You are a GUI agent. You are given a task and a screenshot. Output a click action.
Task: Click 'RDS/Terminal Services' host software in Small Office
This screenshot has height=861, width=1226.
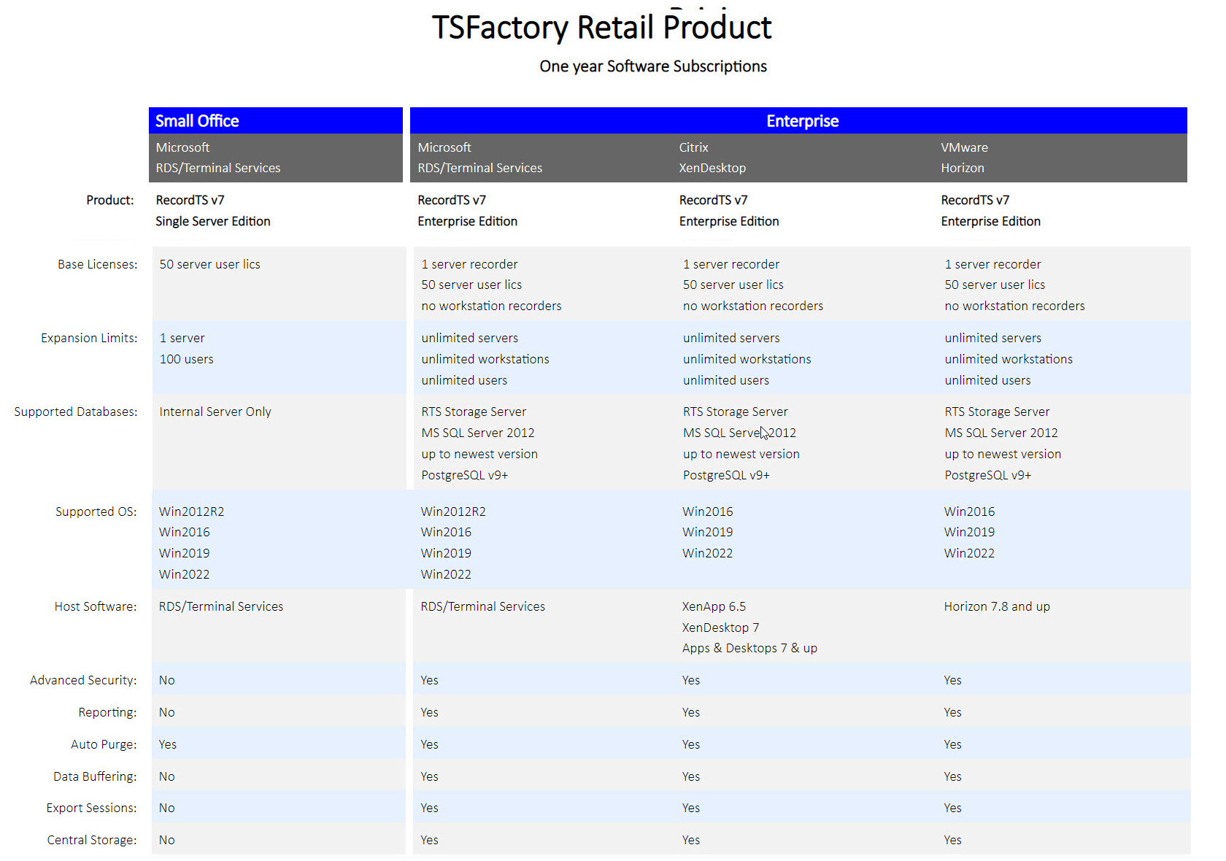(221, 606)
